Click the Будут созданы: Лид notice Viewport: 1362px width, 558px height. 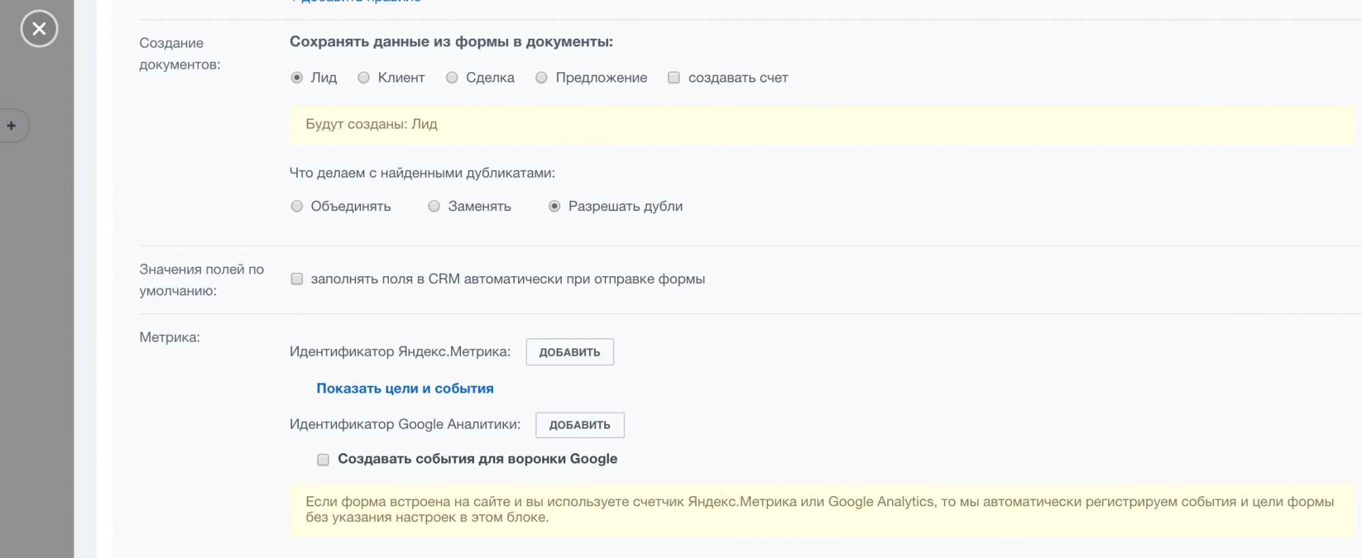tap(371, 125)
